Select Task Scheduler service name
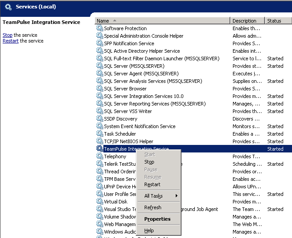292x238 pixels. 120,134
